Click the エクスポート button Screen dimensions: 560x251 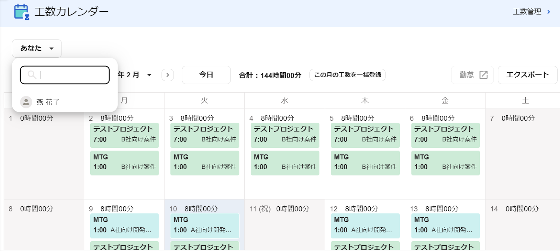coord(527,75)
